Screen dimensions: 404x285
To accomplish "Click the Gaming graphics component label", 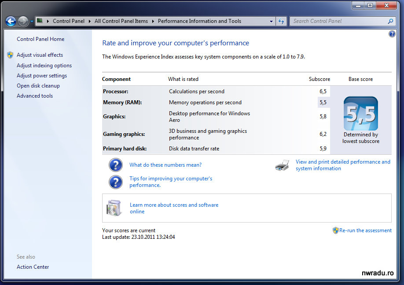I will click(x=124, y=134).
